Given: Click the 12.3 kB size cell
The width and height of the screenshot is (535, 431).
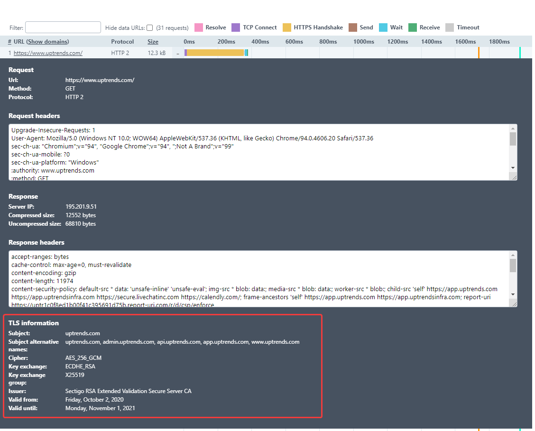Looking at the screenshot, I should (157, 53).
